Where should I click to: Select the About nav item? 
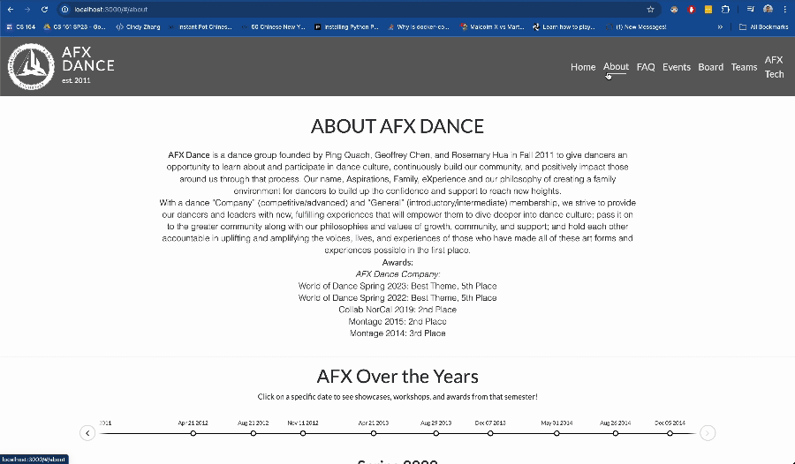[616, 66]
